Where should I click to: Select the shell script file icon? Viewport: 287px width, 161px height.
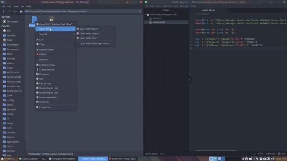(x=51, y=19)
